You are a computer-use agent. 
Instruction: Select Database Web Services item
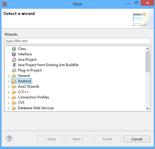(36, 108)
